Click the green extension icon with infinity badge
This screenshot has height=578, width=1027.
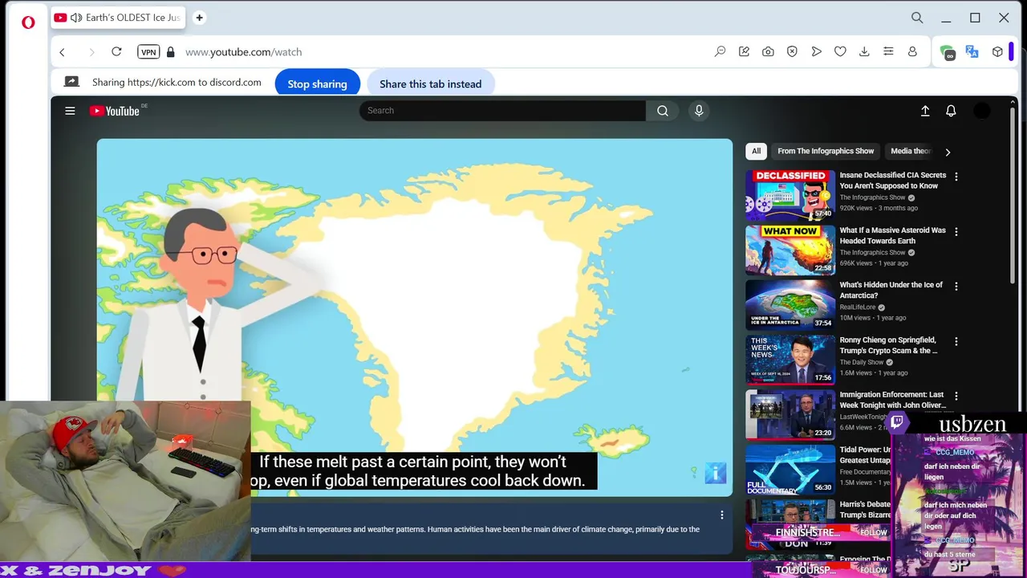pos(948,52)
